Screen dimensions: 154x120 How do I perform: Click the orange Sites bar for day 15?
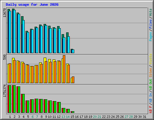pyautogui.click(x=73, y=80)
